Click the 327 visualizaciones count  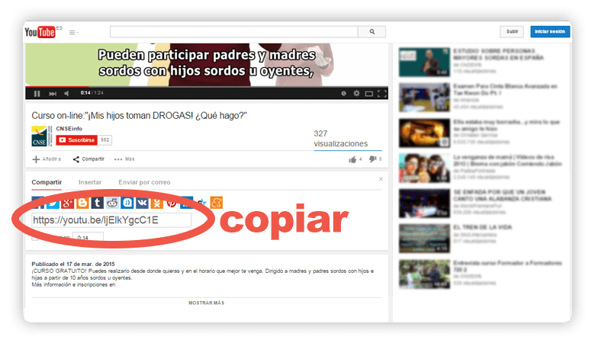pyautogui.click(x=341, y=139)
